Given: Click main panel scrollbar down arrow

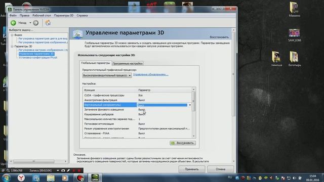Looking at the screenshot, I should tap(234, 161).
